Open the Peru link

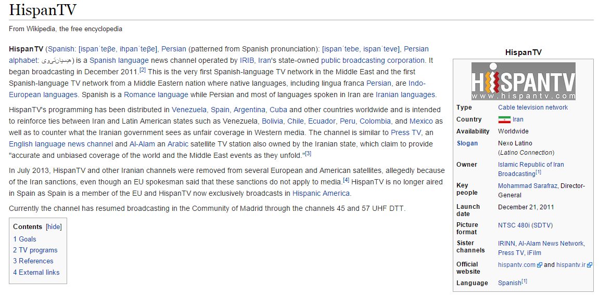(347, 122)
